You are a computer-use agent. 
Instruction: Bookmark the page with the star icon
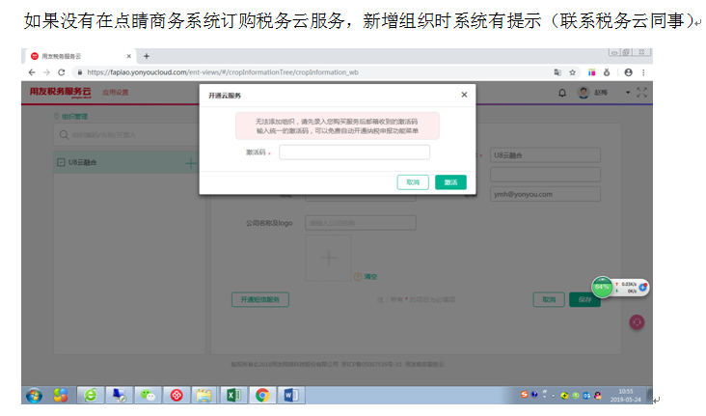[572, 72]
